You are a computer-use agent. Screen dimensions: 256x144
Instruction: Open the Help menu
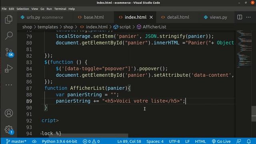coord(72,9)
